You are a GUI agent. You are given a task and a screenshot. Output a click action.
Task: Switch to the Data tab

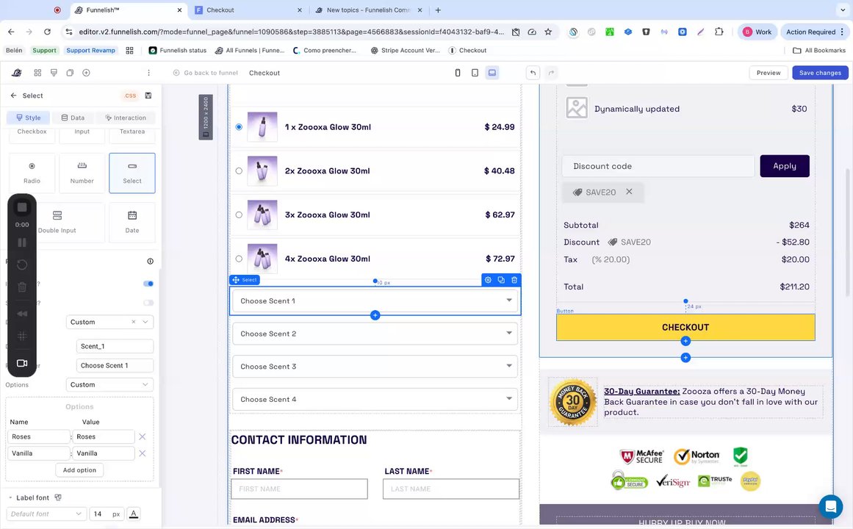pyautogui.click(x=73, y=118)
